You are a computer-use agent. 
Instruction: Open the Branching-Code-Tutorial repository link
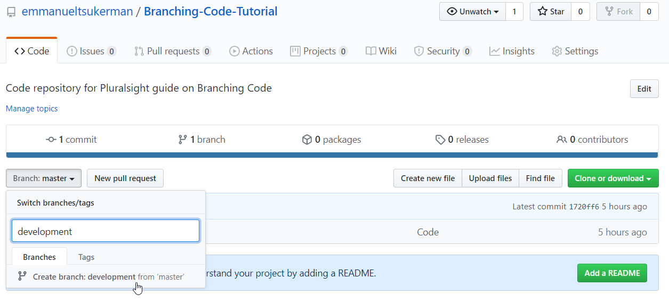click(211, 11)
